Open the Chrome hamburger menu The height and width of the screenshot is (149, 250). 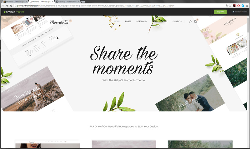247,6
